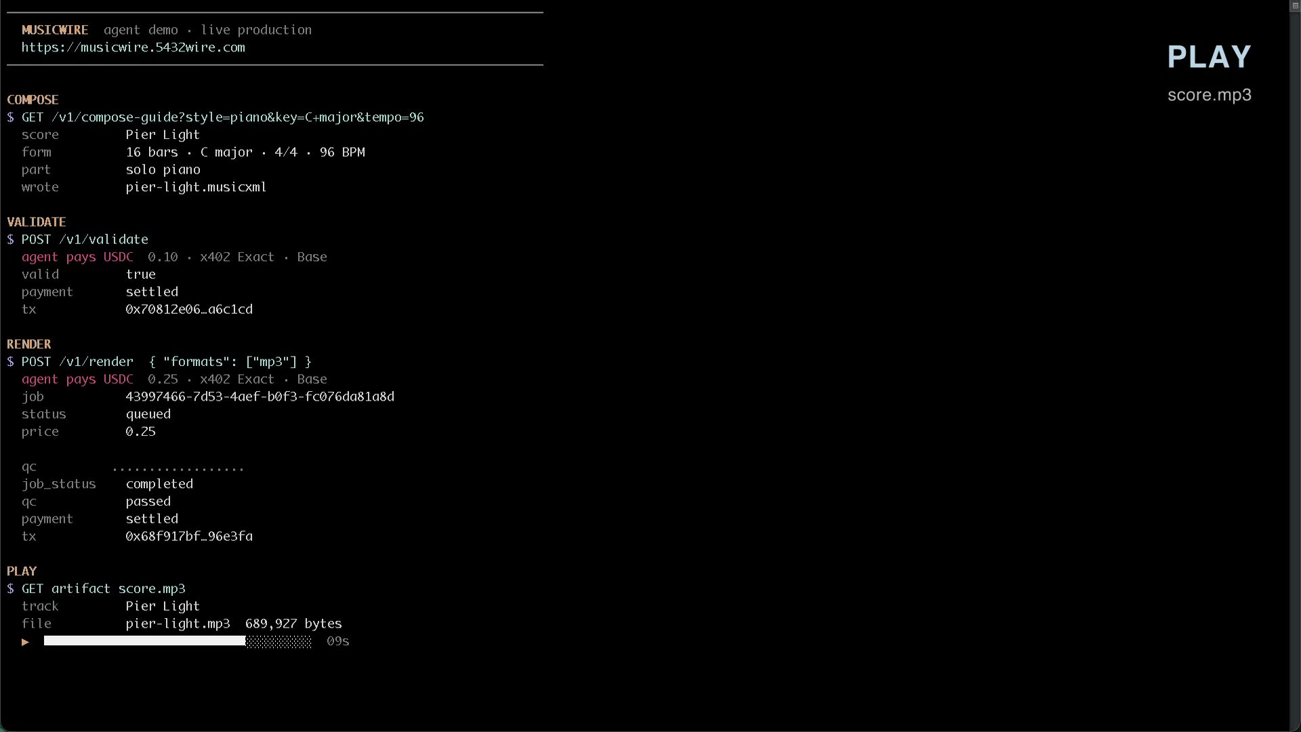Screen dimensions: 1301x732
Task: Open the musicwire.5432wire.com URL
Action: [133, 47]
